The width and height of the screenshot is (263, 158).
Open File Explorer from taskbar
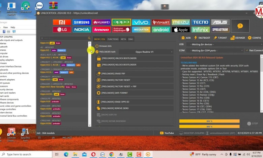75,154
